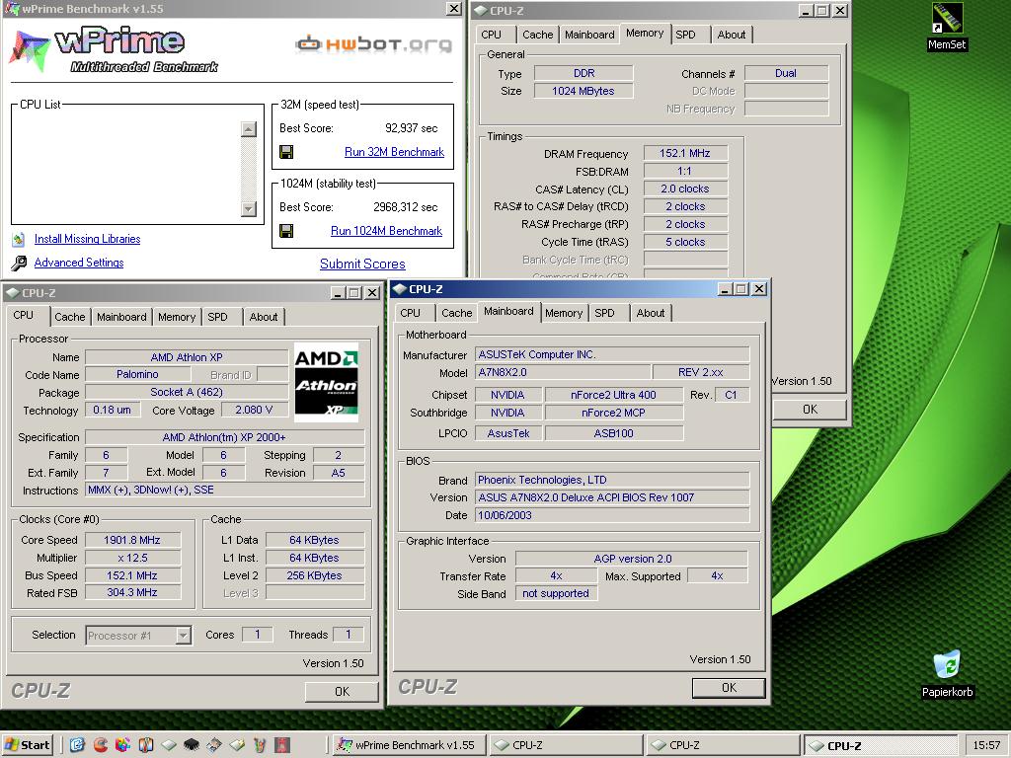Image resolution: width=1011 pixels, height=758 pixels.
Task: Click the CPU List scrollbar up arrow
Action: [248, 129]
